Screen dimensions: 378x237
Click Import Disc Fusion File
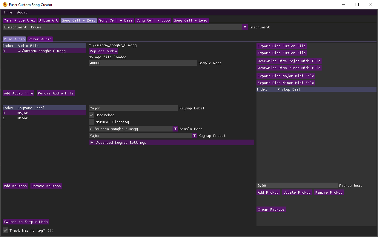pyautogui.click(x=282, y=53)
